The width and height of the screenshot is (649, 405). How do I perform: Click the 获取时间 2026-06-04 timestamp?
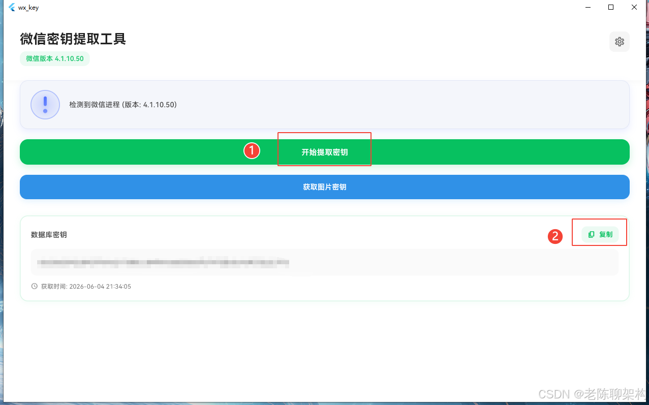86,287
